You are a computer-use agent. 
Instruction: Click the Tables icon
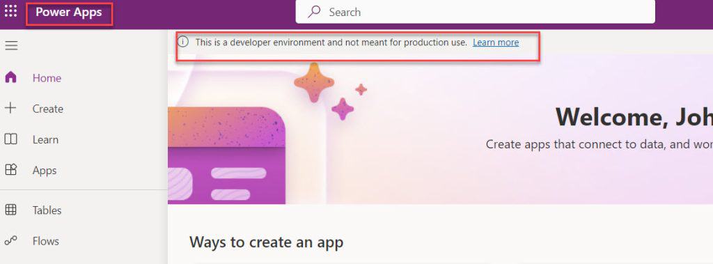(10, 210)
